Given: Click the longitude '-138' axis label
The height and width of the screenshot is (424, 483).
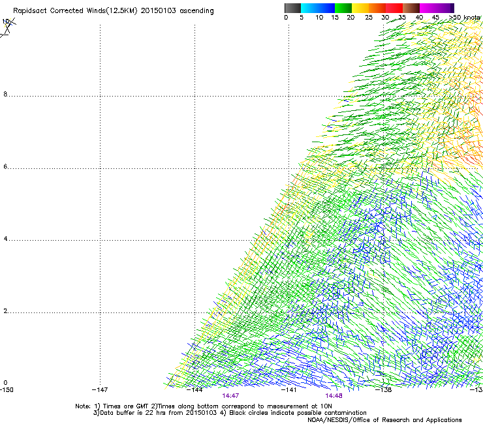Looking at the screenshot, I should tap(384, 390).
